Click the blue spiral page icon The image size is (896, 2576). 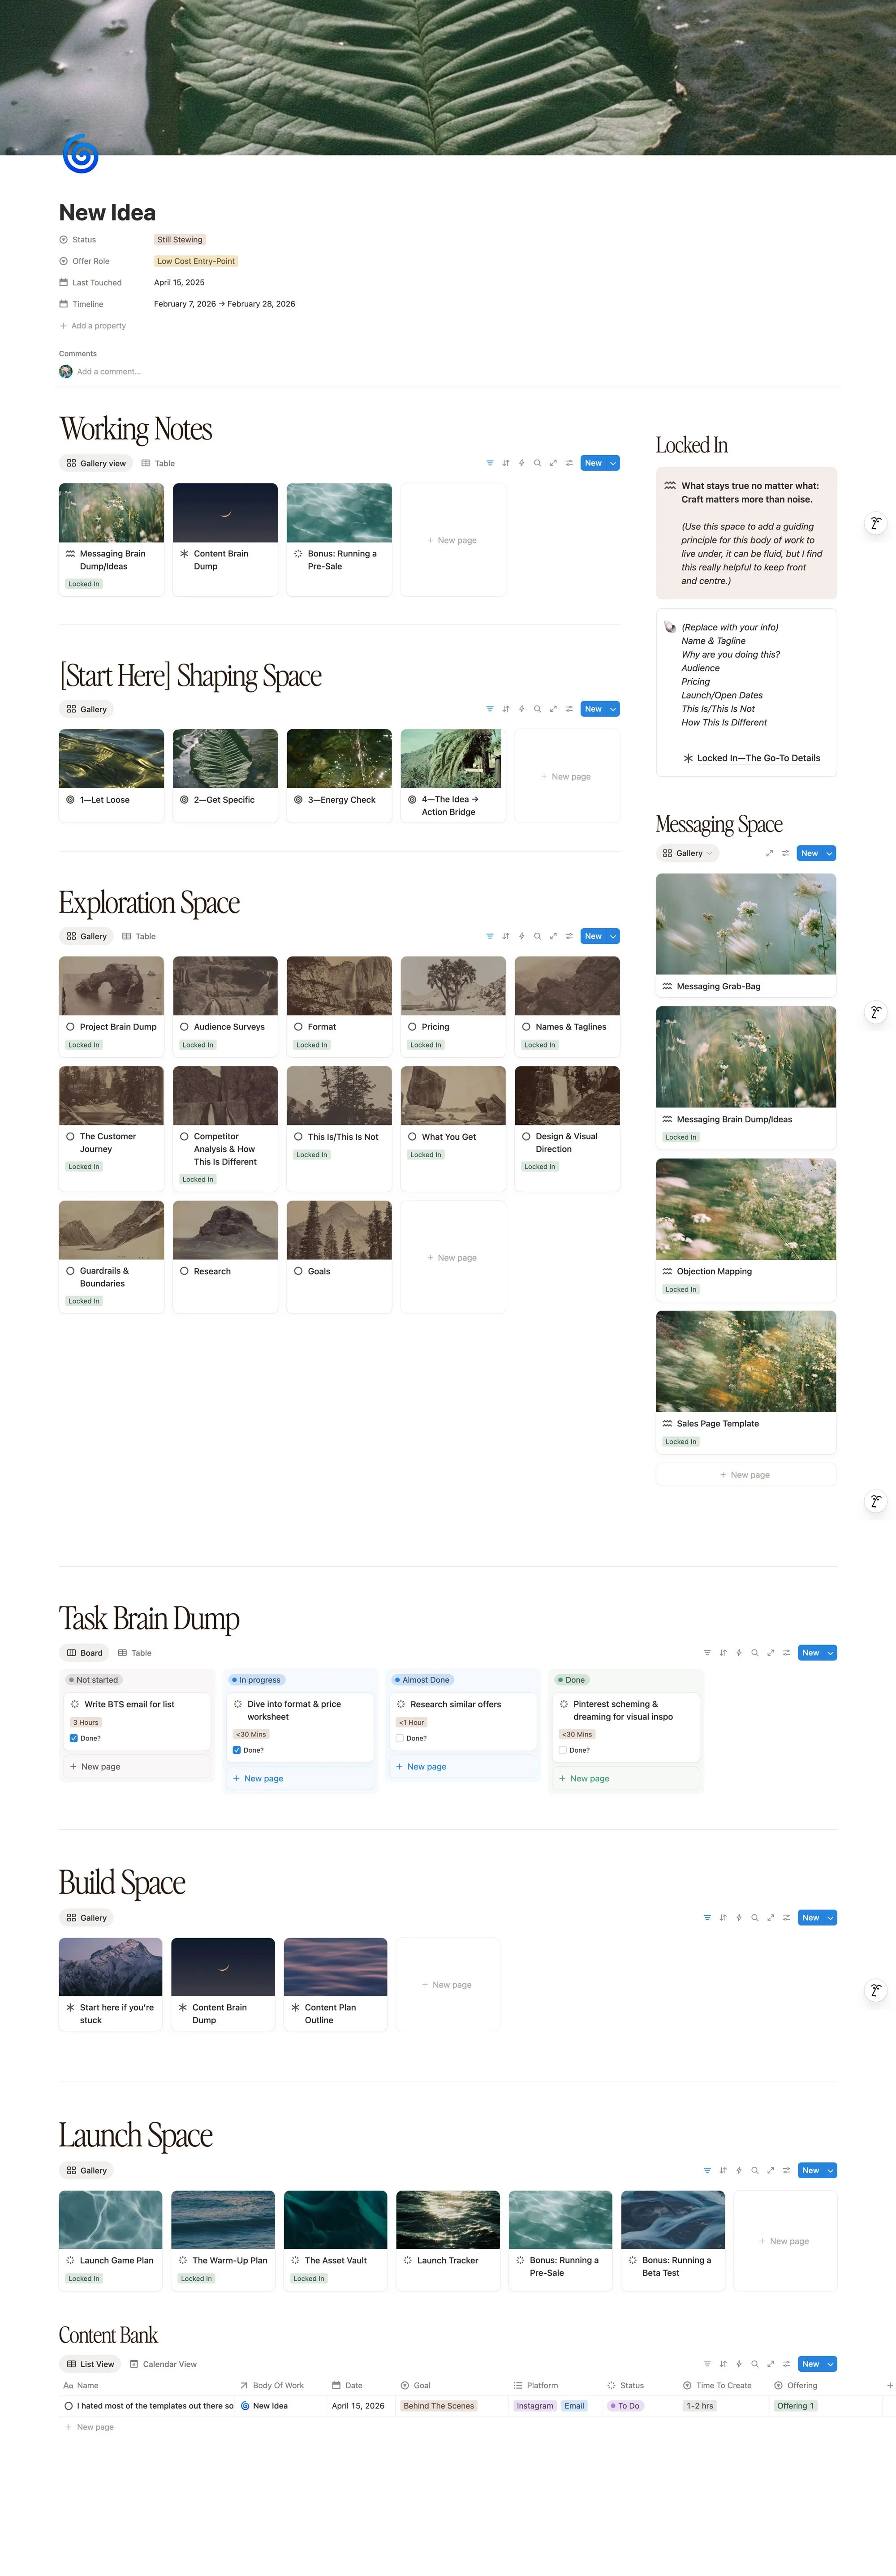[x=80, y=155]
